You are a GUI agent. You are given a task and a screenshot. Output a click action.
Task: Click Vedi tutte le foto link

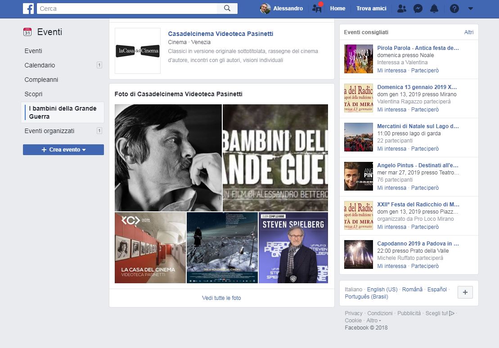(221, 298)
